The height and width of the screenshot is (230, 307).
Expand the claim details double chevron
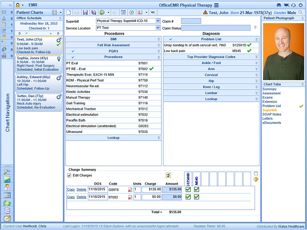tap(256, 27)
